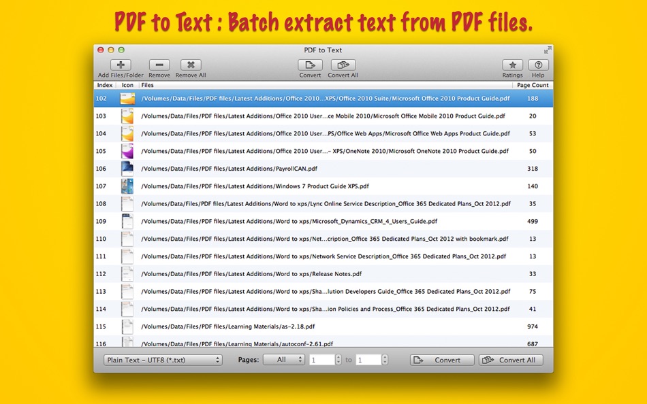
Task: Click page count 974 cell
Action: 533,326
